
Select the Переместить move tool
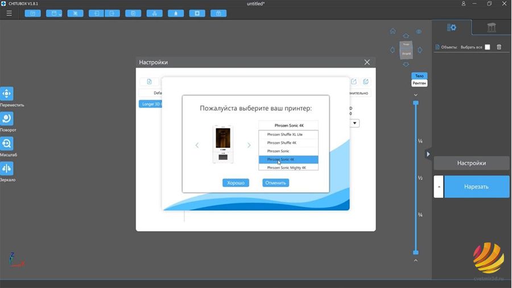(x=7, y=94)
